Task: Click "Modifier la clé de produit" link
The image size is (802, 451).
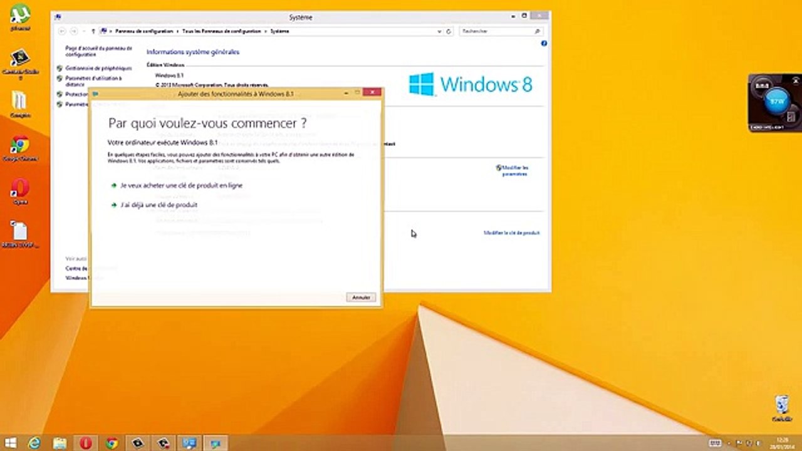Action: coord(511,232)
